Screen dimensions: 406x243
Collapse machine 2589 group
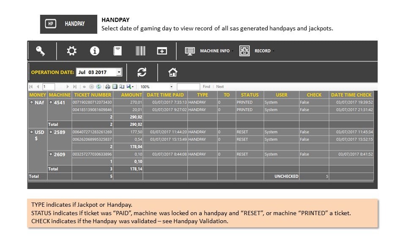(51, 132)
